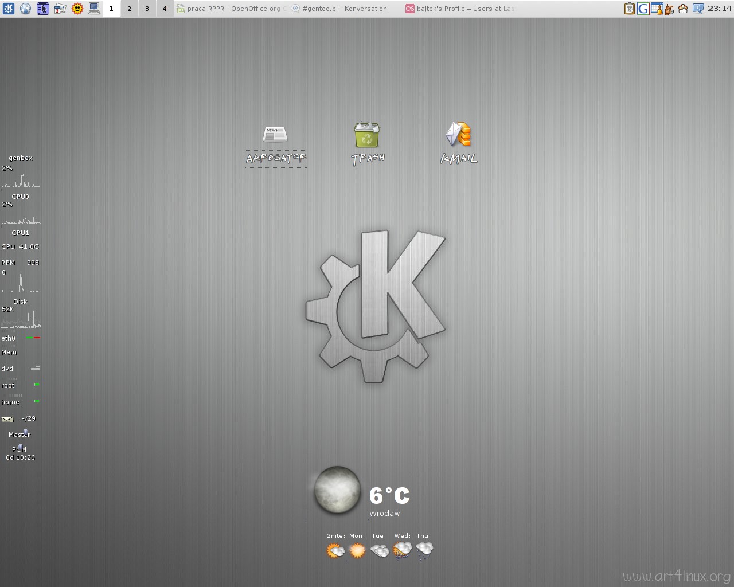
Task: Open the calendar reminder bell tray icon
Action: [657, 9]
